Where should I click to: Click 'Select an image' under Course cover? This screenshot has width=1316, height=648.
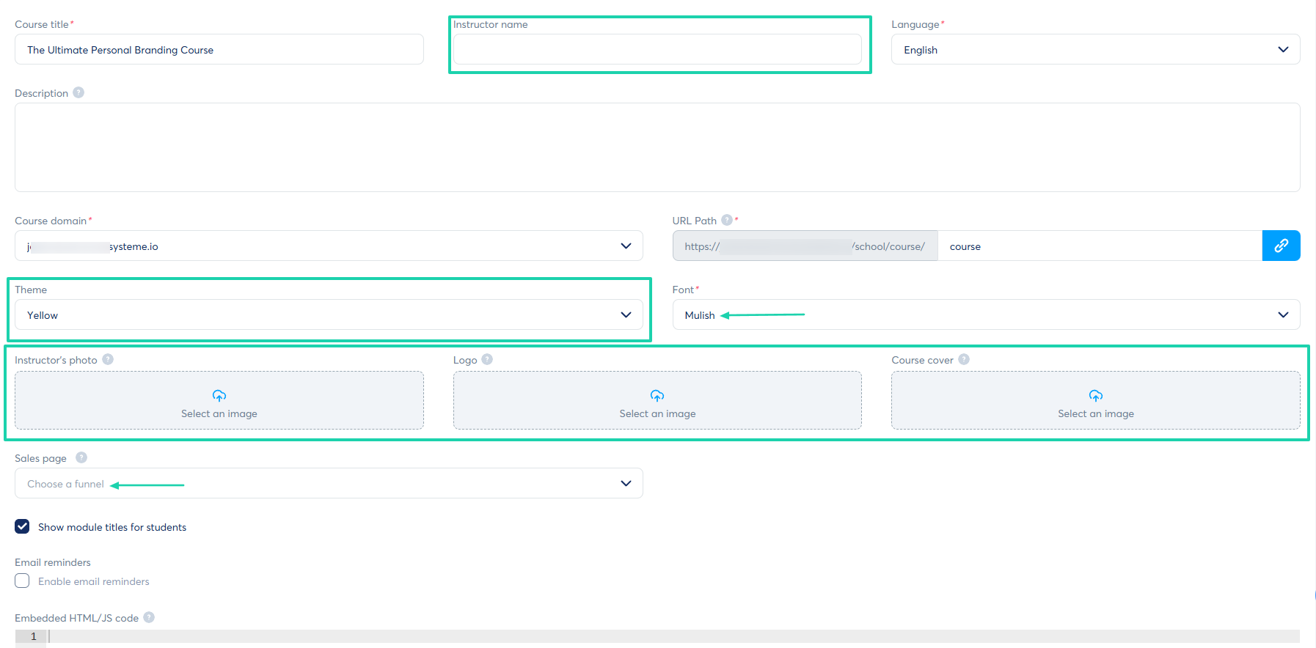click(x=1096, y=413)
